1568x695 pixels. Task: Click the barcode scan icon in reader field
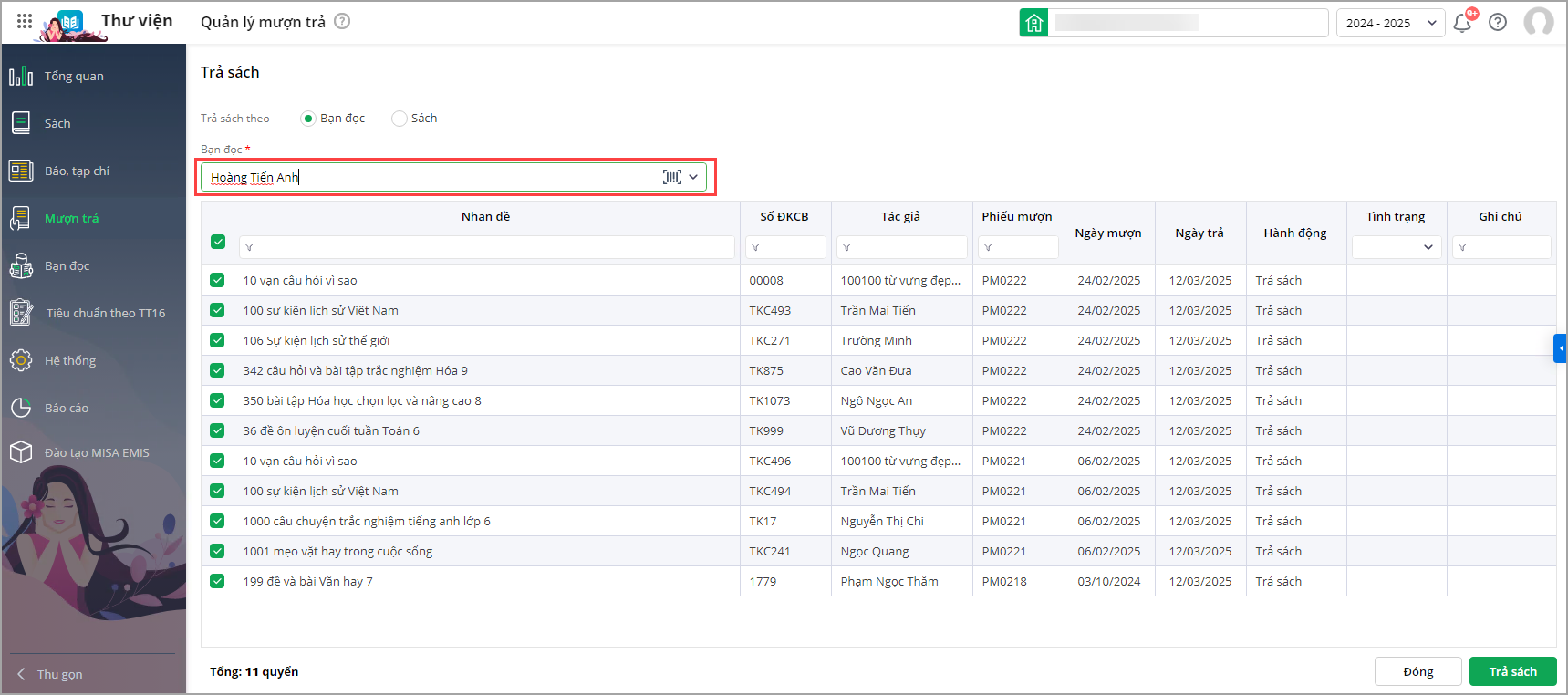pyautogui.click(x=671, y=177)
